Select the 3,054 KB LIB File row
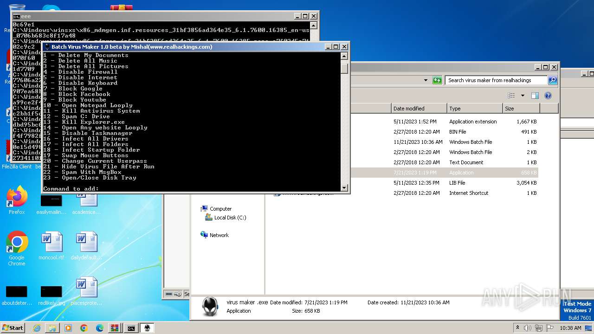 (x=445, y=183)
